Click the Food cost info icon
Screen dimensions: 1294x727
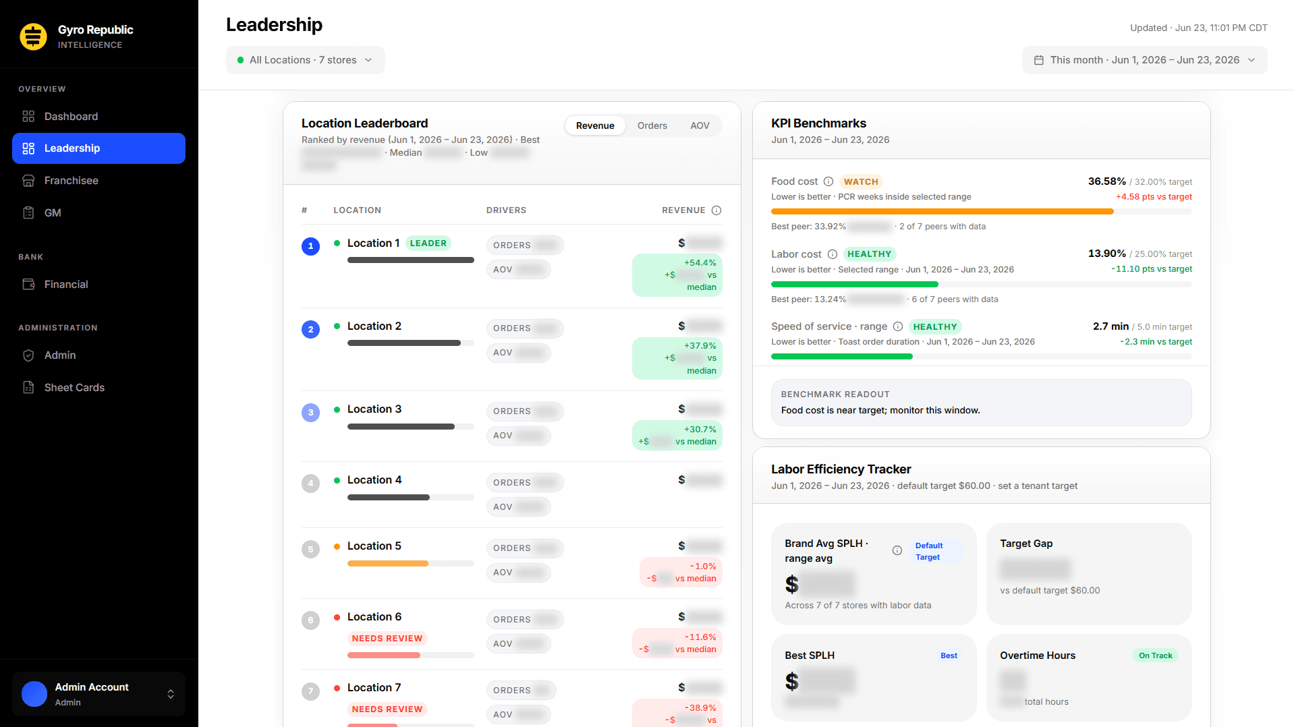(x=828, y=181)
